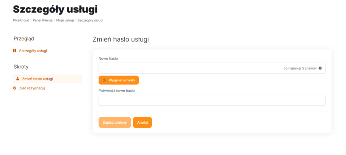Cancel by clicking Anuluj
This screenshot has height=155, width=346.
142,123
